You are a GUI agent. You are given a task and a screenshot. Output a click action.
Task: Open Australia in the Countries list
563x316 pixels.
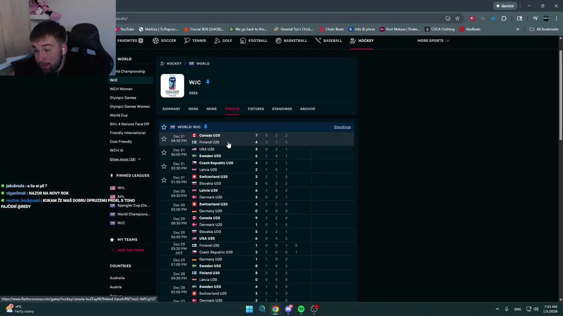[117, 278]
